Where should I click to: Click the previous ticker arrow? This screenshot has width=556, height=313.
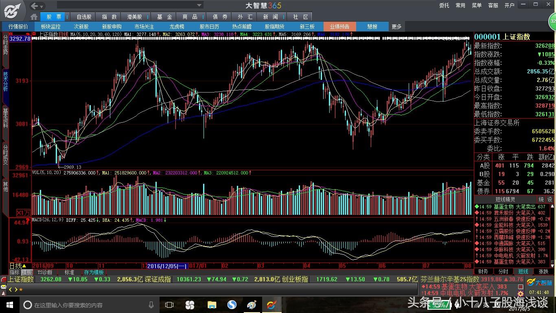11,289
